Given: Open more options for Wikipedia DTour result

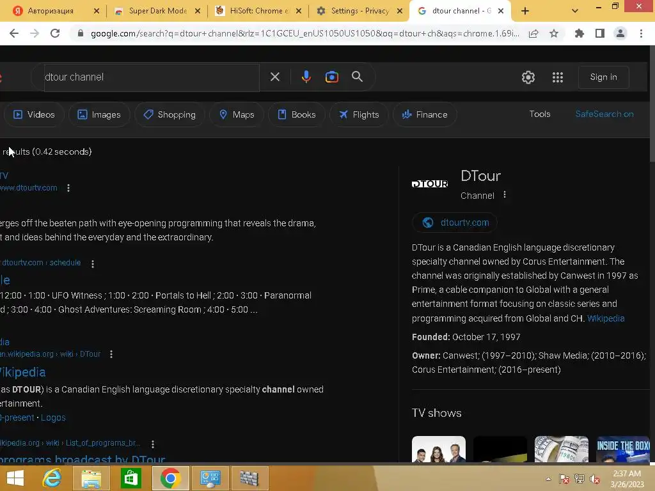Looking at the screenshot, I should pos(111,354).
